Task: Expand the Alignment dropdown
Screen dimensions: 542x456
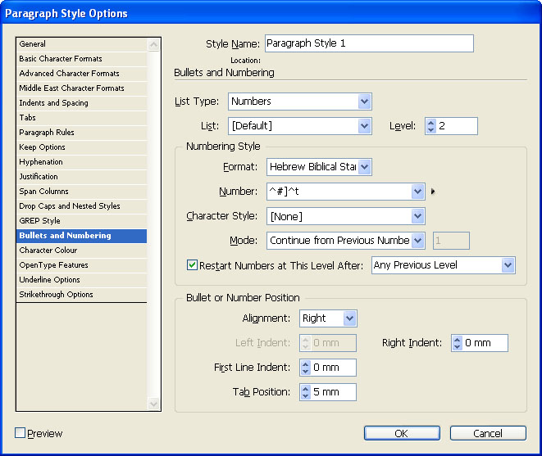Action: click(x=349, y=318)
